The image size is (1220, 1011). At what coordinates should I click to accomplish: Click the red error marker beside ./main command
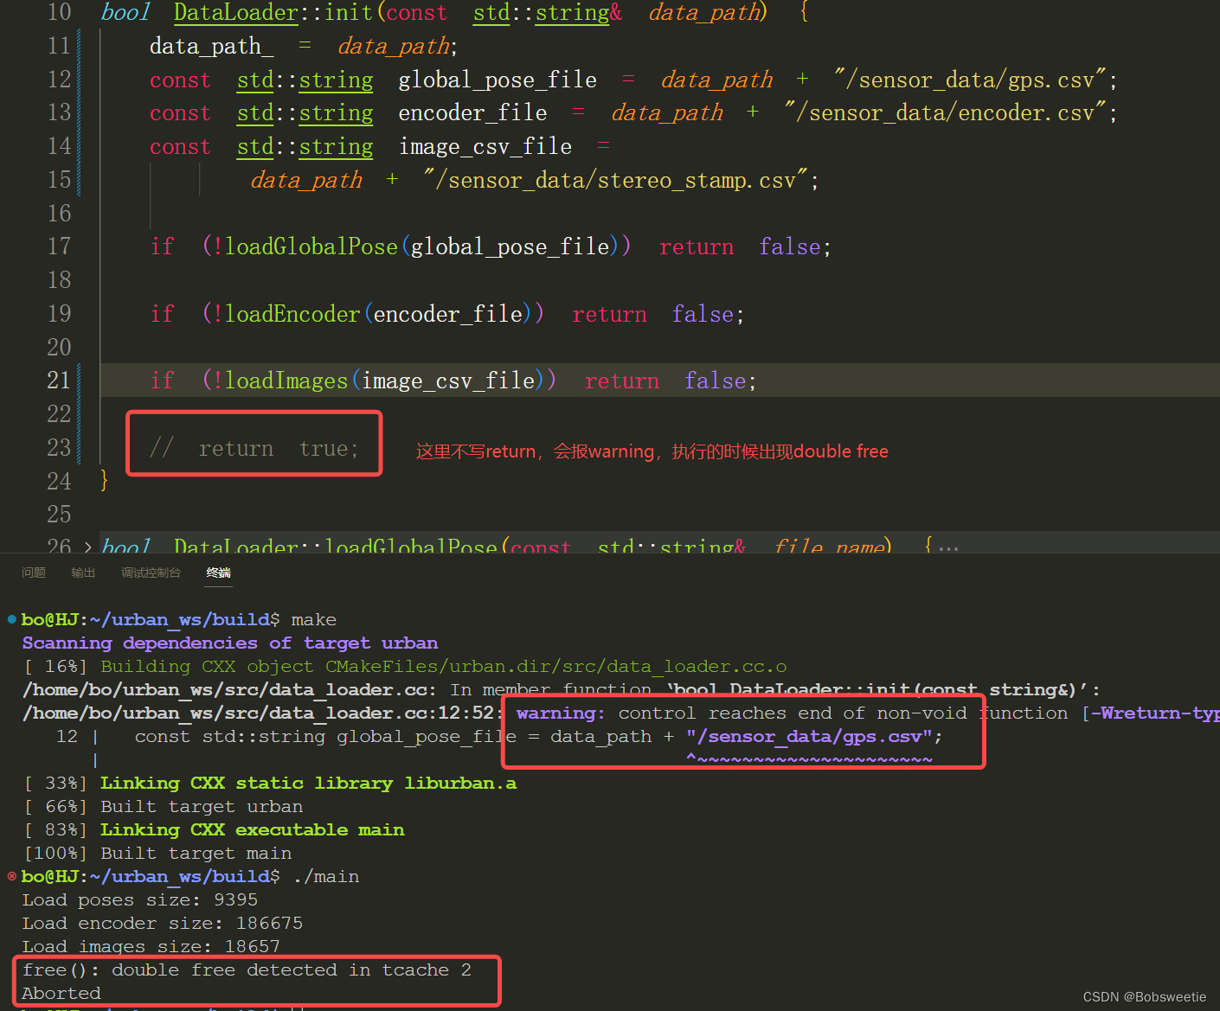point(12,876)
